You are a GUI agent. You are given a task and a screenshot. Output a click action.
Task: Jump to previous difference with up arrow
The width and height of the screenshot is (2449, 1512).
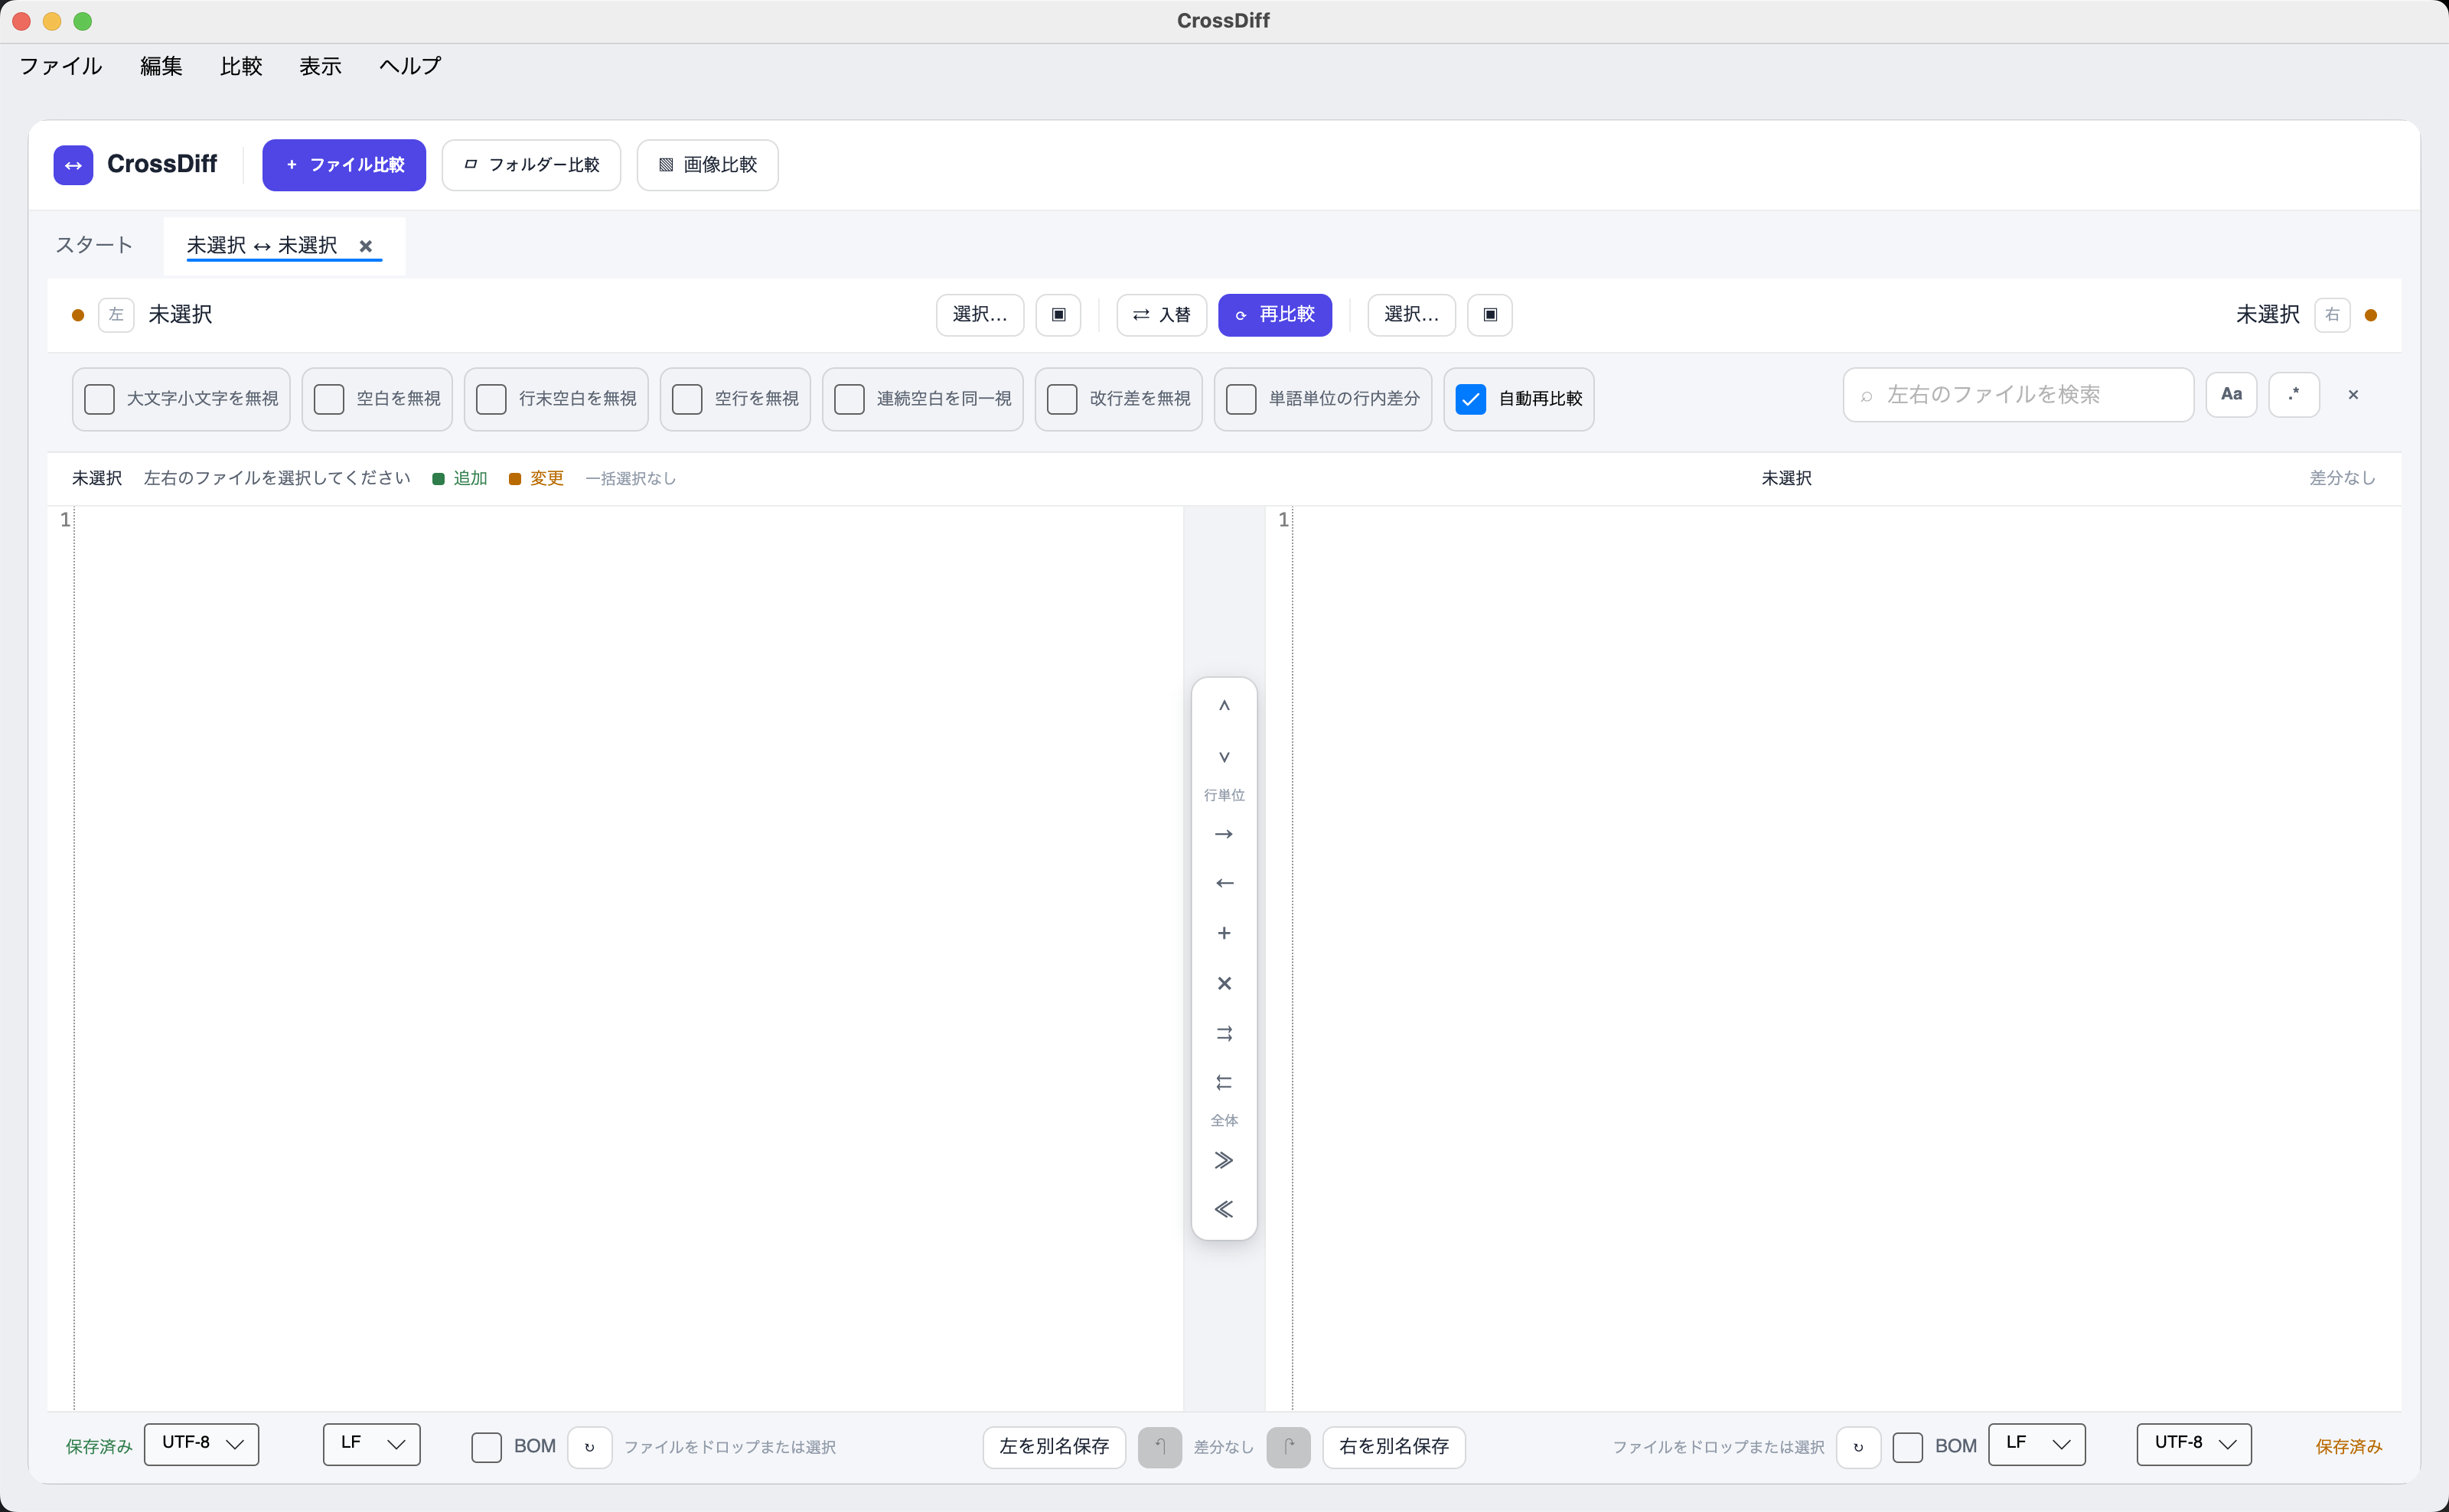point(1224,706)
